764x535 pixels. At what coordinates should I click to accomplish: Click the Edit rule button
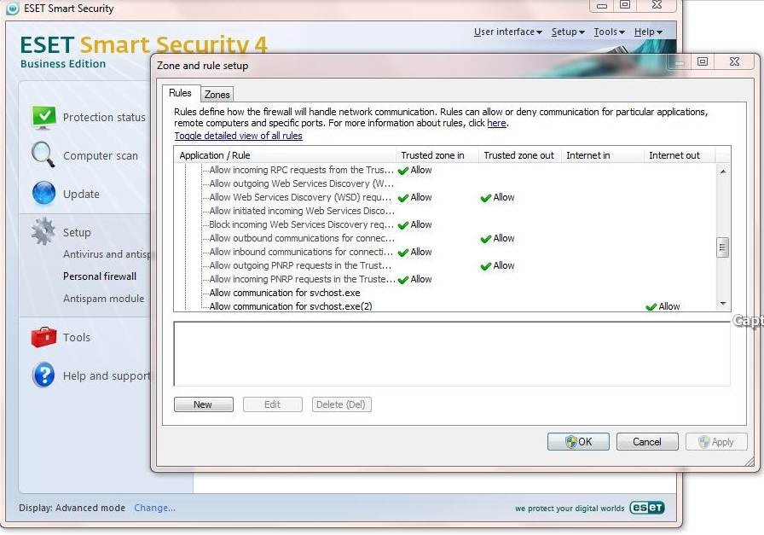pos(272,404)
